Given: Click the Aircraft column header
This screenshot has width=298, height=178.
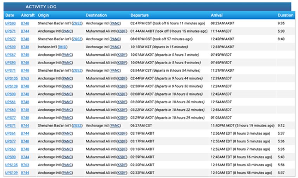Looking at the screenshot, I should point(28,15).
